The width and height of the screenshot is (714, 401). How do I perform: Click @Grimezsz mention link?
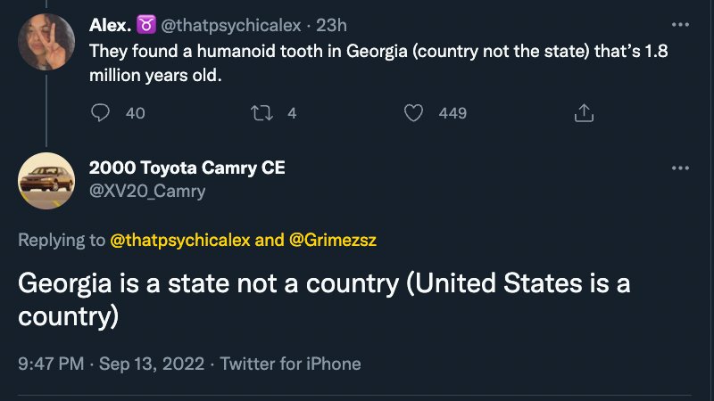coord(333,240)
